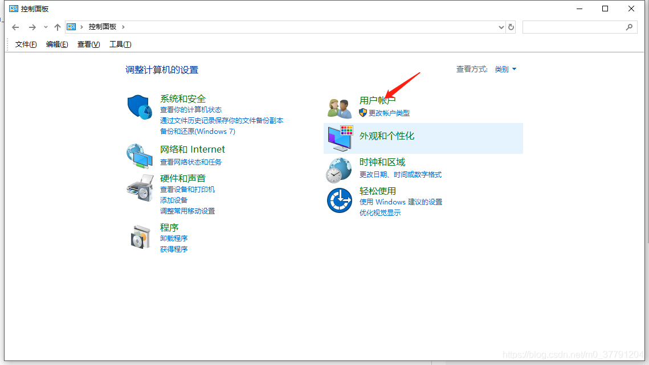Open the 查看(V) menu
The width and height of the screenshot is (649, 365).
[x=88, y=44]
